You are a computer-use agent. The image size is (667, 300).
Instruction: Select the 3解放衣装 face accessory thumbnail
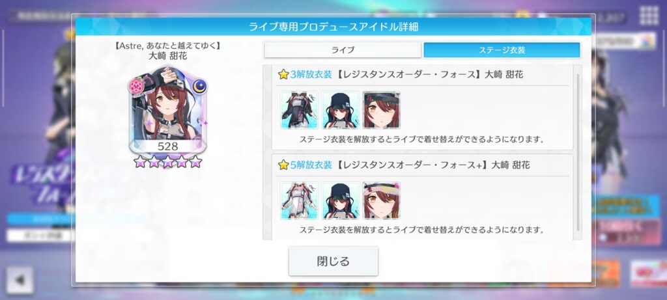click(x=382, y=110)
